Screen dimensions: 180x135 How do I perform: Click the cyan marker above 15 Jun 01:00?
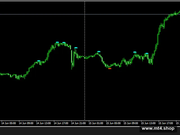pyautogui.click(x=99, y=51)
